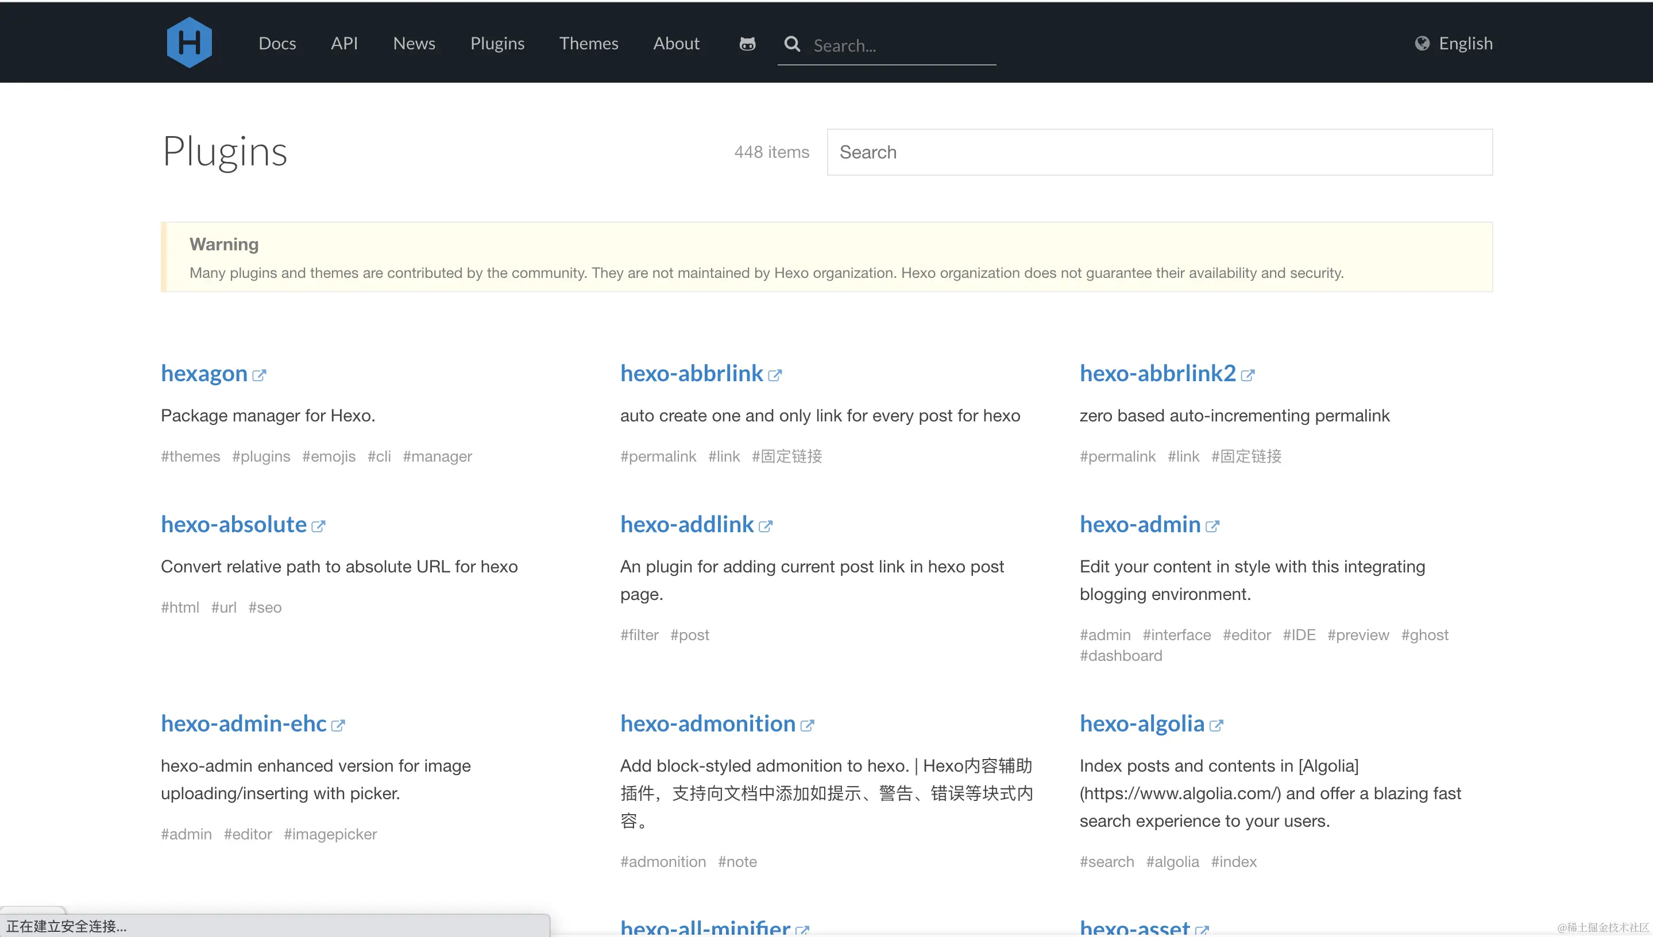Filter by the #note tag
1653x937 pixels.
click(x=737, y=862)
